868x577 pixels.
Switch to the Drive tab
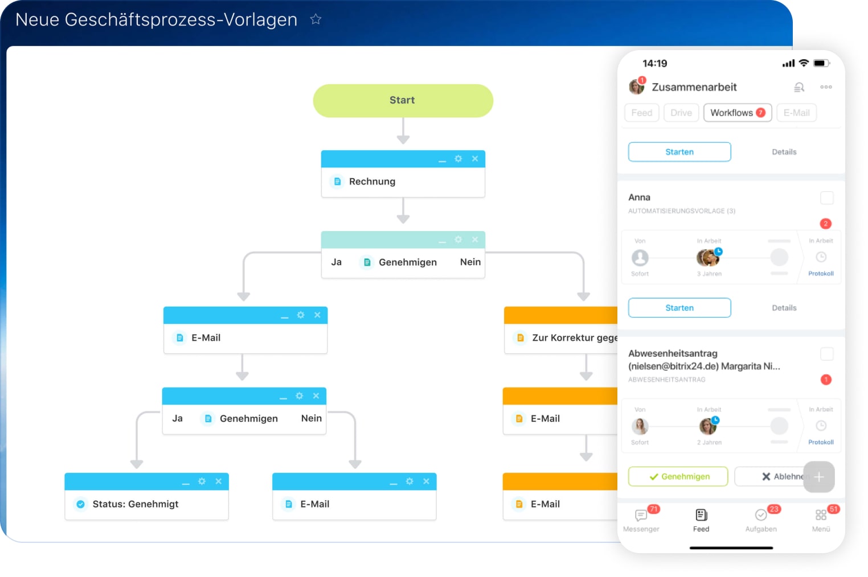(681, 113)
